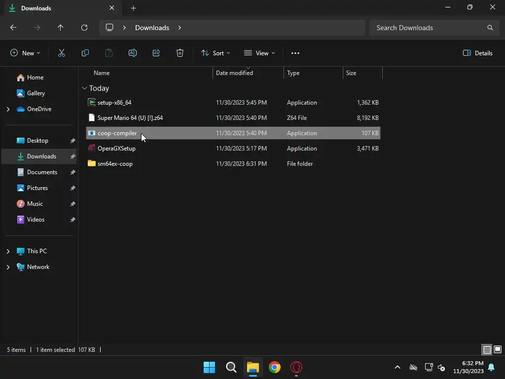Close the Downloads tab

coord(112,8)
